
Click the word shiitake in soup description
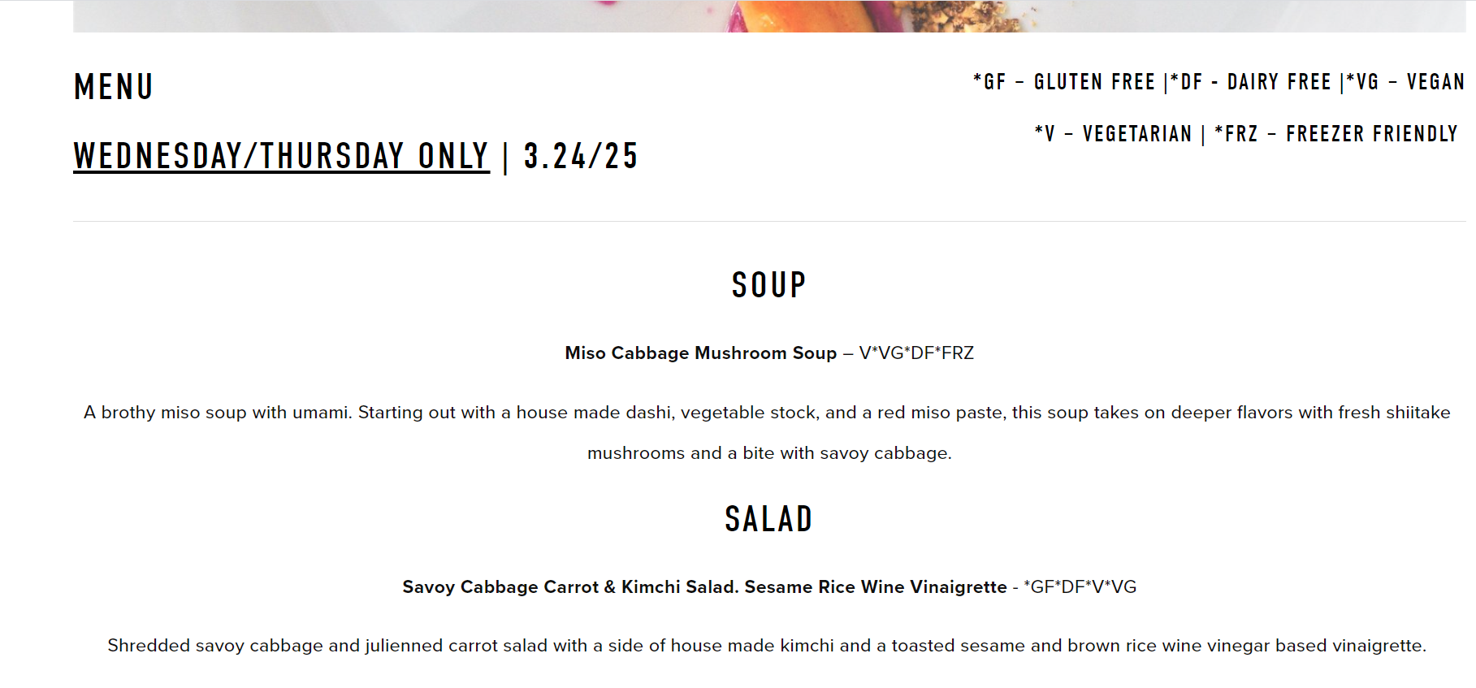tap(1418, 413)
